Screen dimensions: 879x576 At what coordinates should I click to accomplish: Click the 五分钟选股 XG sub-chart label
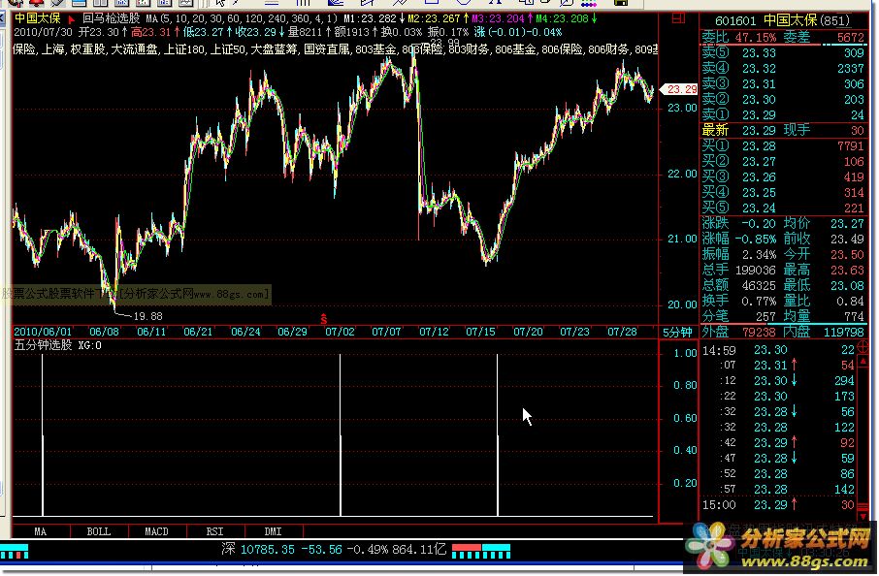tap(57, 344)
